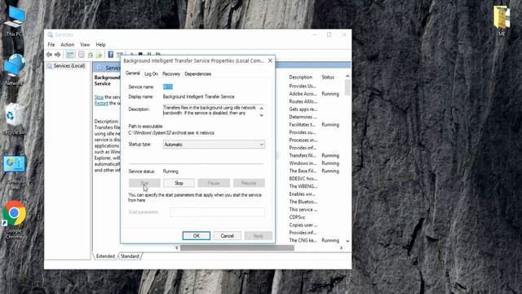This screenshot has width=522, height=294.
Task: Select the Services (Local) tree node
Action: click(66, 65)
